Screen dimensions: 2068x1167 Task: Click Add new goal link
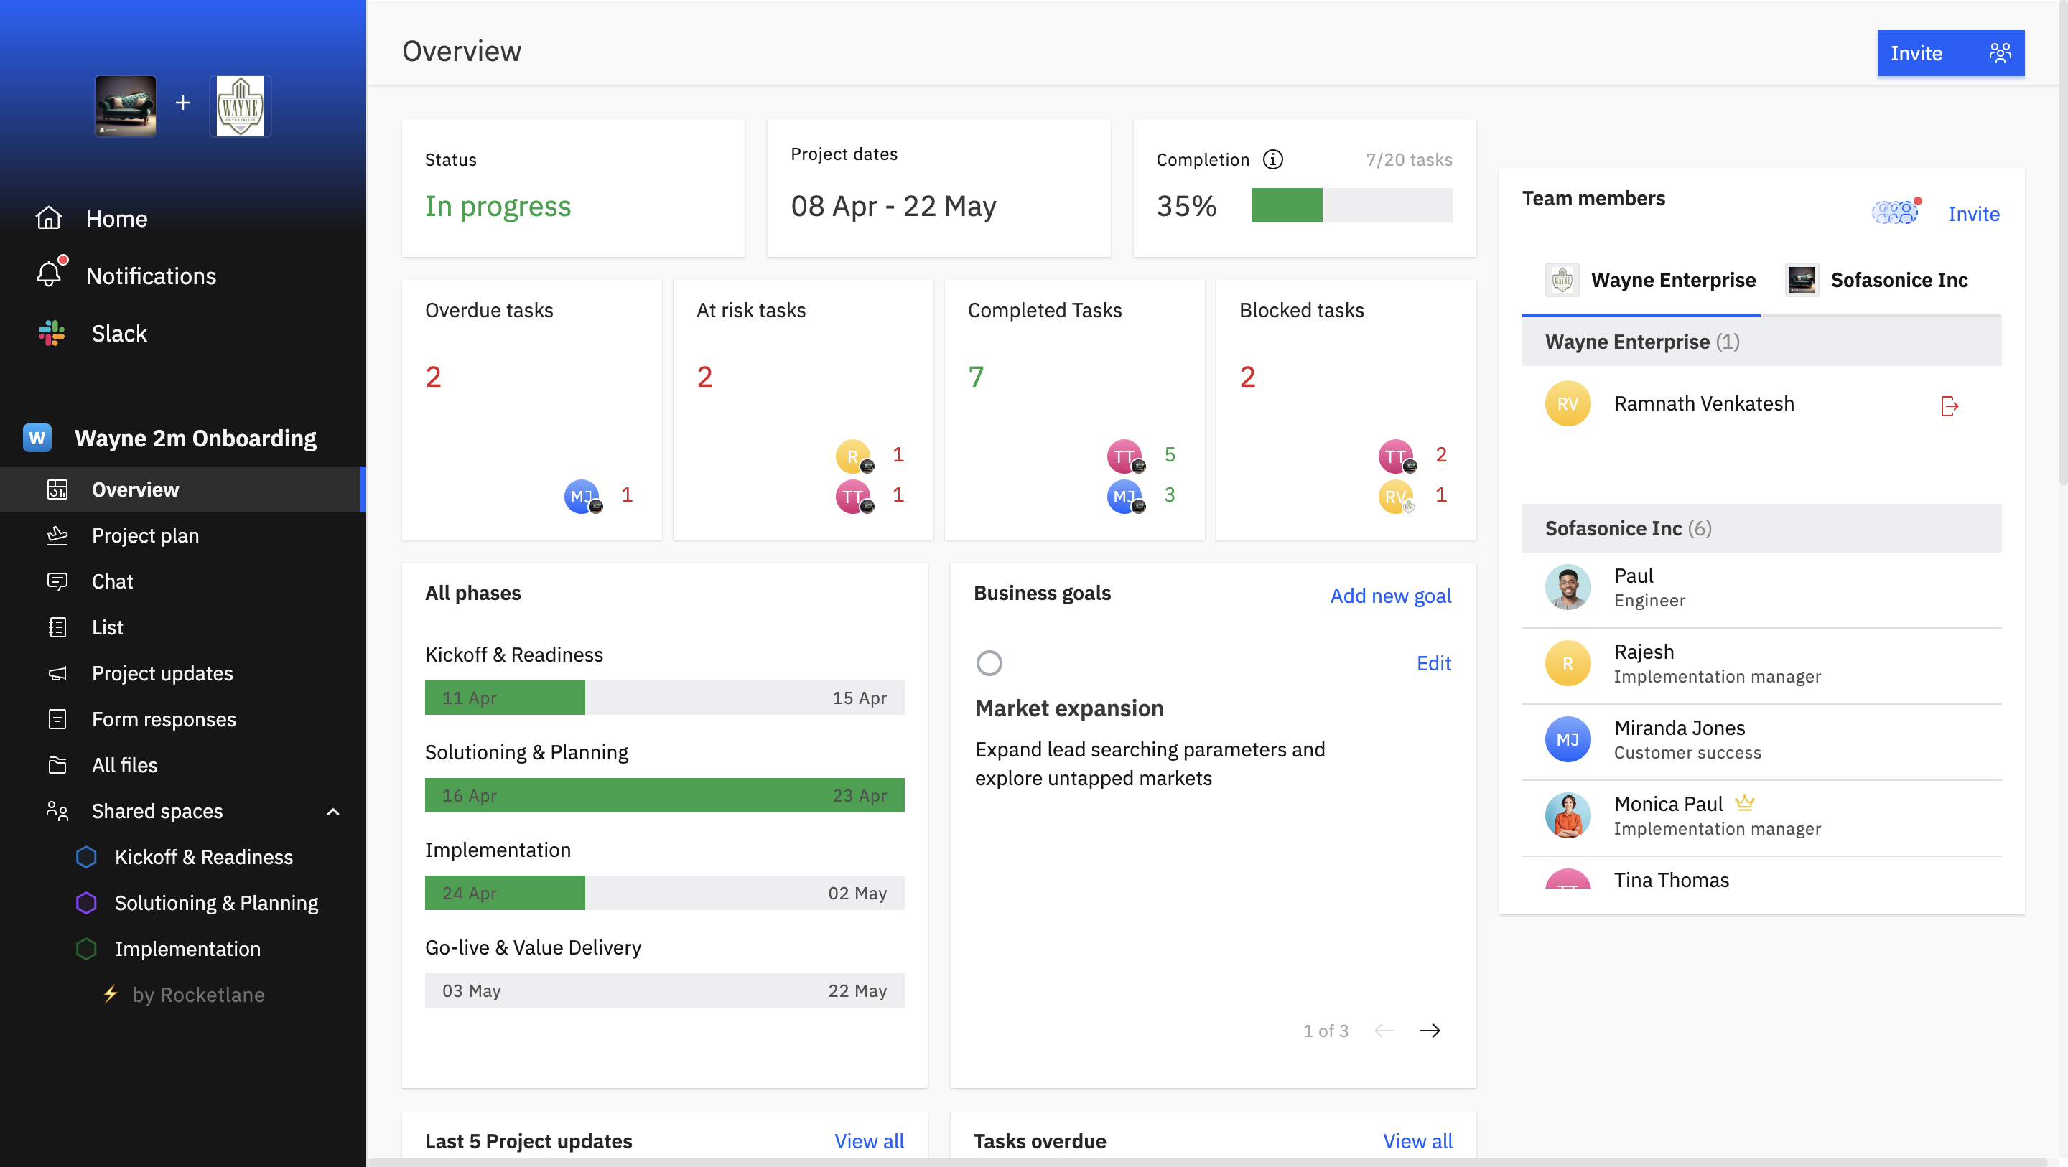(x=1389, y=596)
